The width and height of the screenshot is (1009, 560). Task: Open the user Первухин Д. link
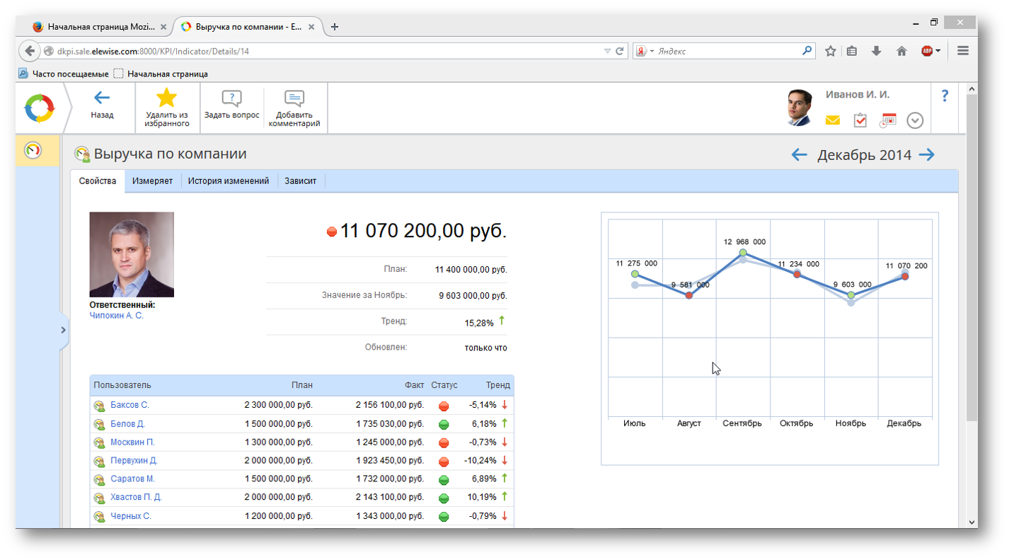point(134,460)
